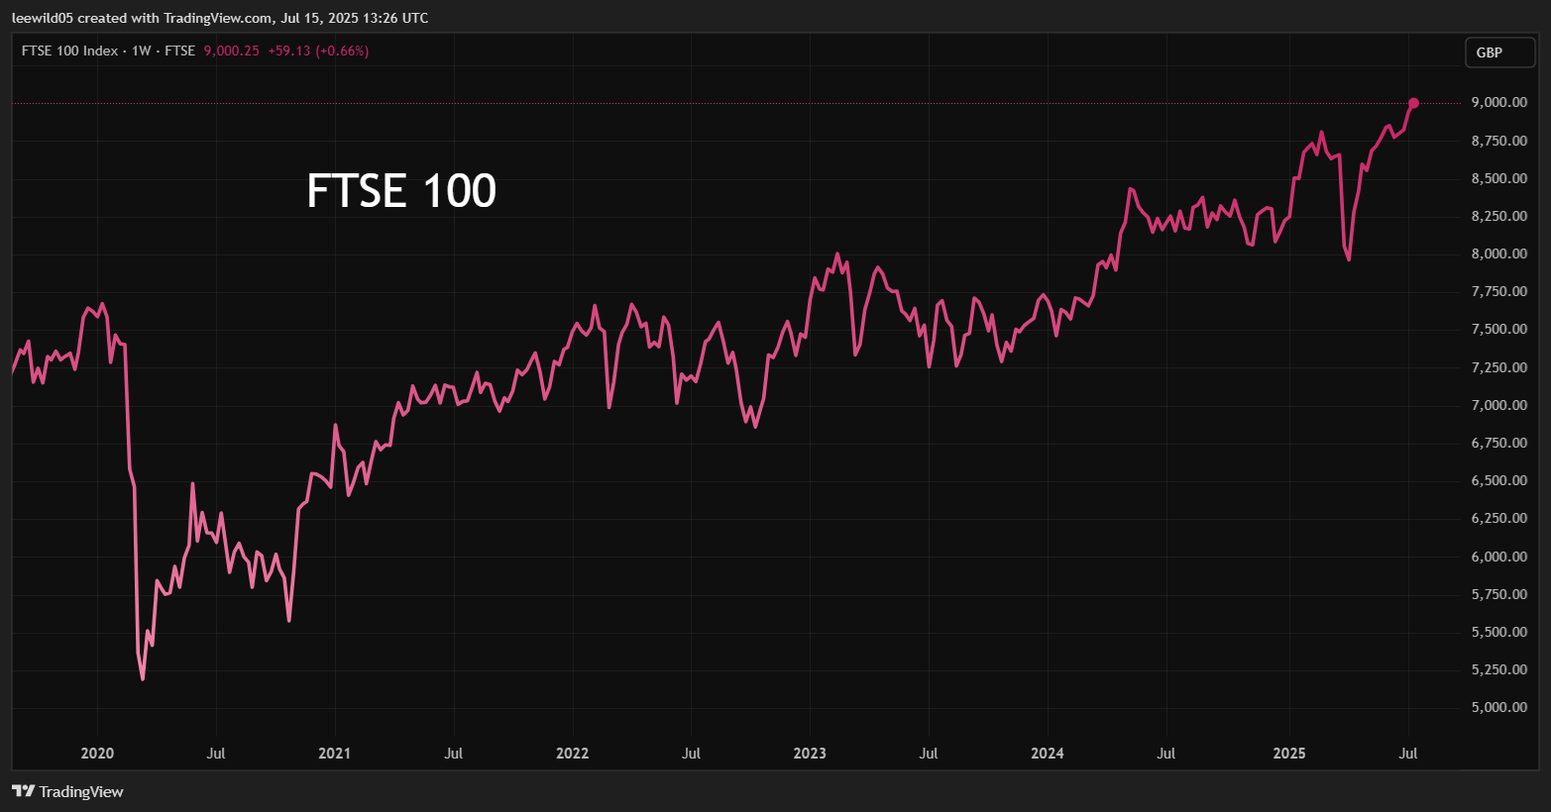1551x812 pixels.
Task: Click the 6,500.00 price axis label
Action: (1498, 480)
